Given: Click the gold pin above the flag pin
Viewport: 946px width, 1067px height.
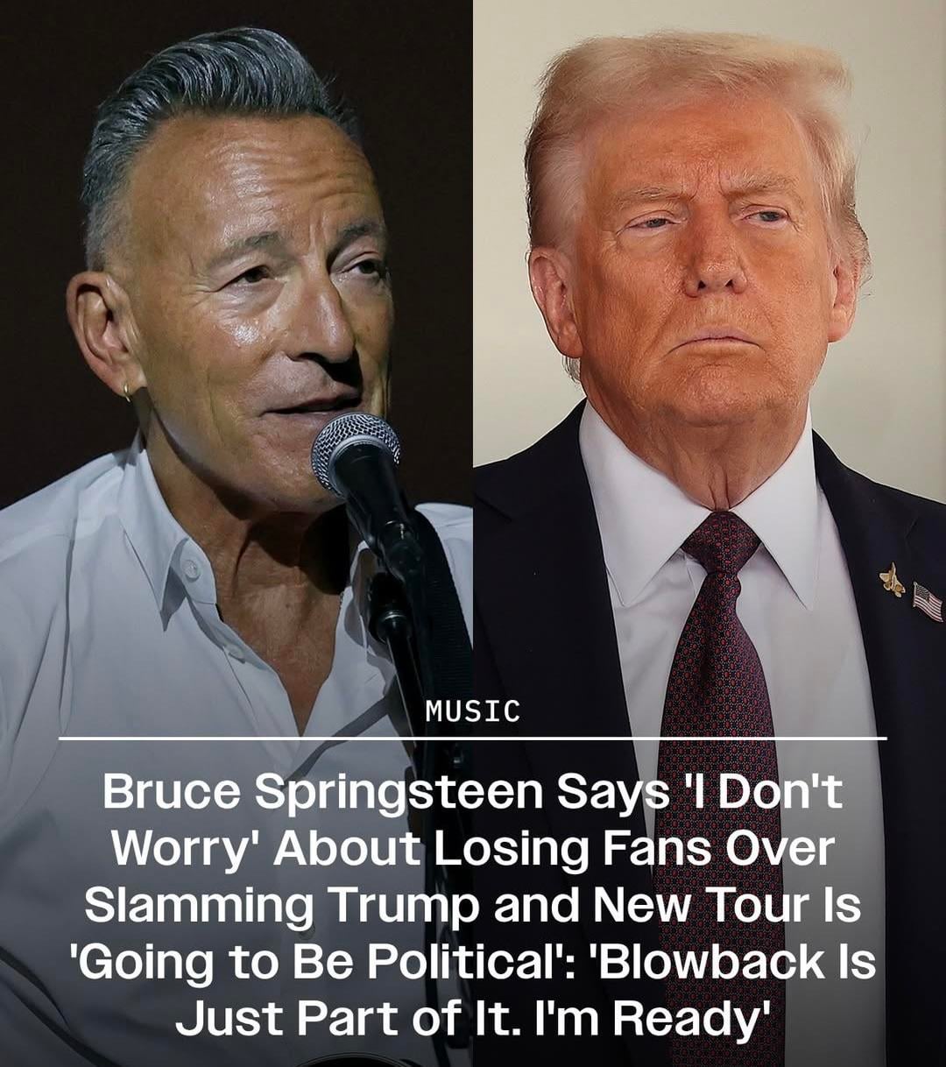Looking at the screenshot, I should pos(892,579).
